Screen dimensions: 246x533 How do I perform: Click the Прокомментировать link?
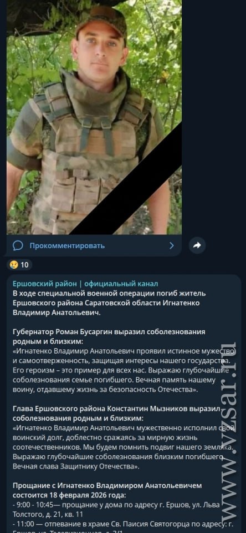[x=67, y=245]
